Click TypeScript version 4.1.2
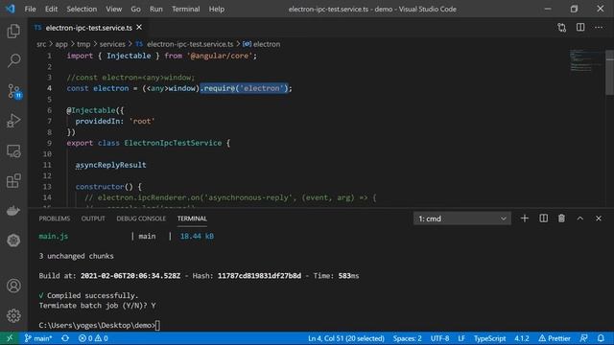The width and height of the screenshot is (614, 345). (522, 338)
